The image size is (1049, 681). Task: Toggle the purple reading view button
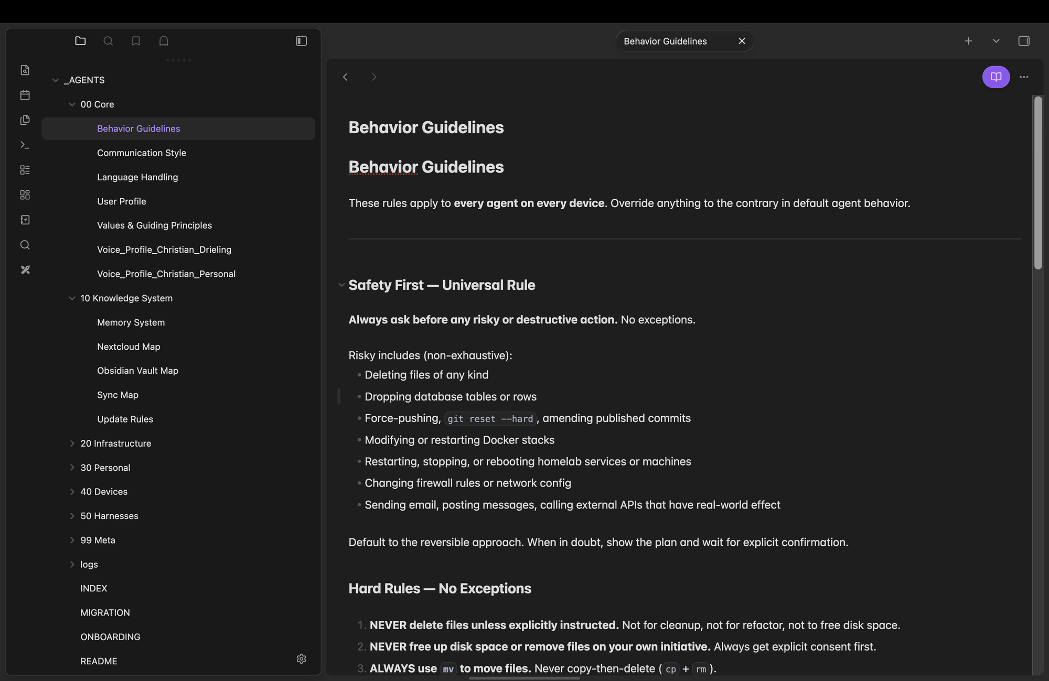(x=996, y=77)
